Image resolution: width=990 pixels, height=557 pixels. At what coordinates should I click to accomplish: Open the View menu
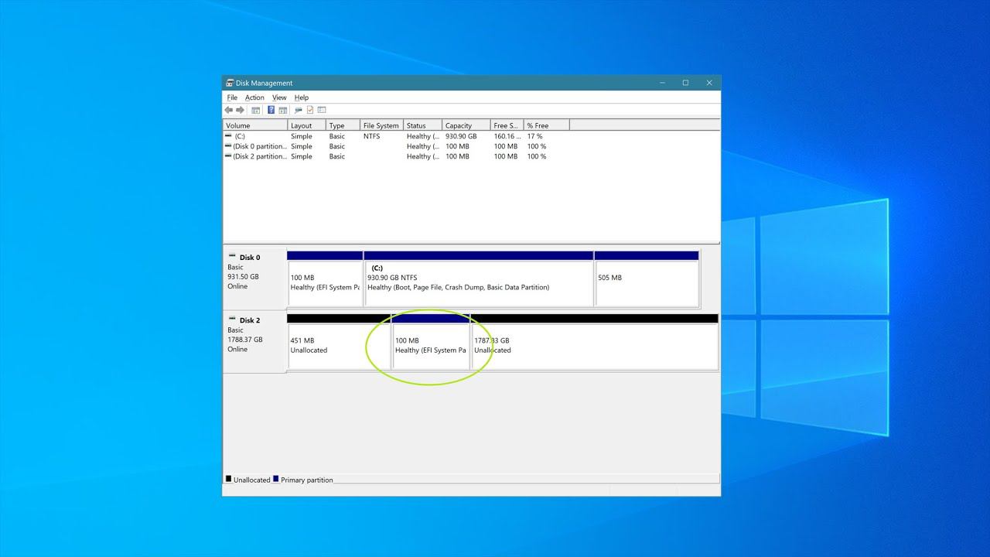(x=279, y=97)
